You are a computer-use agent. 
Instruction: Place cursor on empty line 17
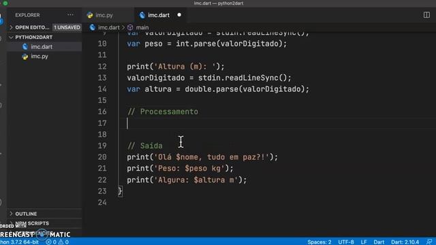click(278, 123)
